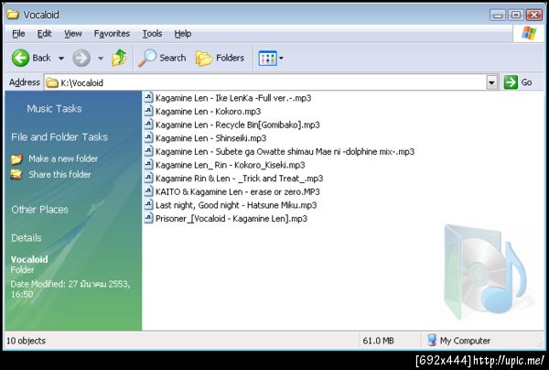Open the Search pane

click(x=162, y=58)
